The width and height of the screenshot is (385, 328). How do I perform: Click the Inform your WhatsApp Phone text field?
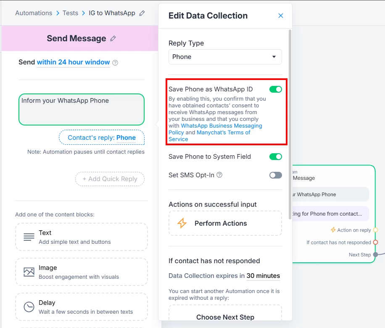pyautogui.click(x=82, y=109)
